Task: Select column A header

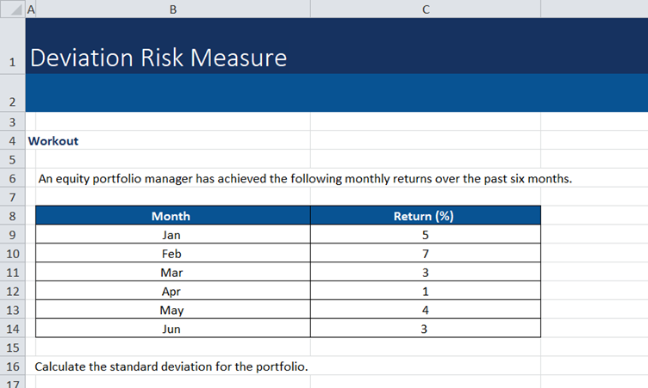Action: [x=31, y=9]
